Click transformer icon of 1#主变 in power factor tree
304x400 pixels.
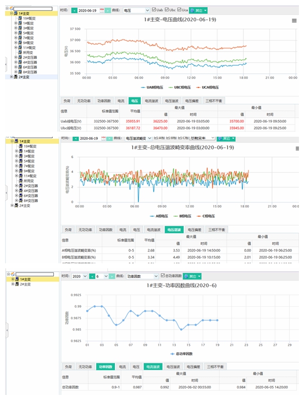17,279
